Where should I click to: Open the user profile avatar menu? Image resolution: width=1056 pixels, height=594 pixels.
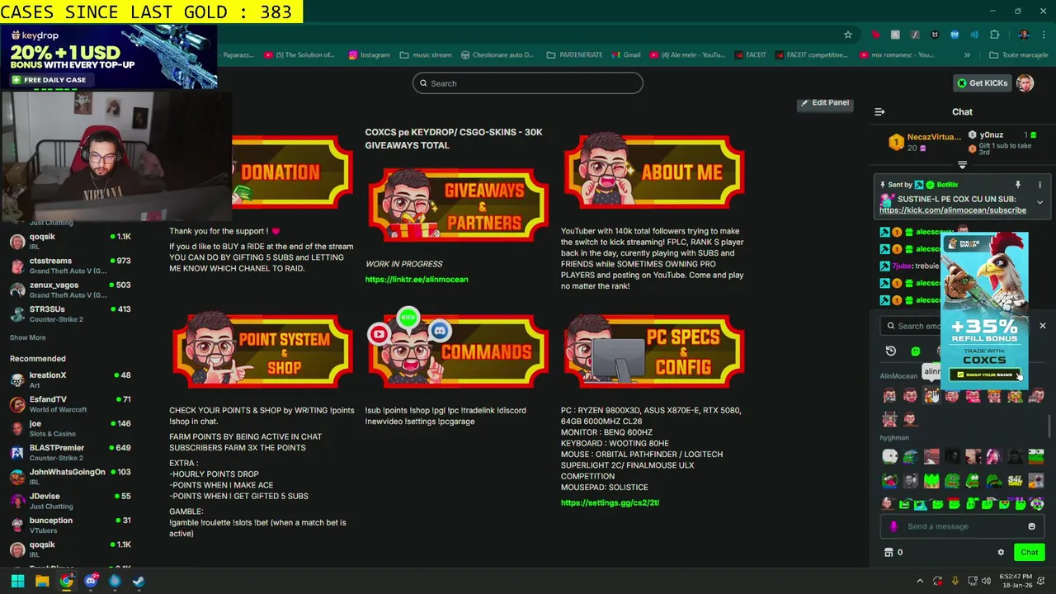[x=1025, y=83]
